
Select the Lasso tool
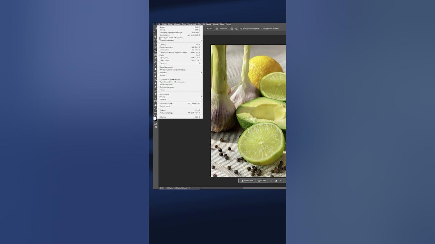point(155,43)
